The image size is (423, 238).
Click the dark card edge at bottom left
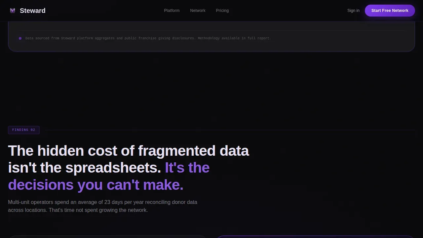point(107,237)
